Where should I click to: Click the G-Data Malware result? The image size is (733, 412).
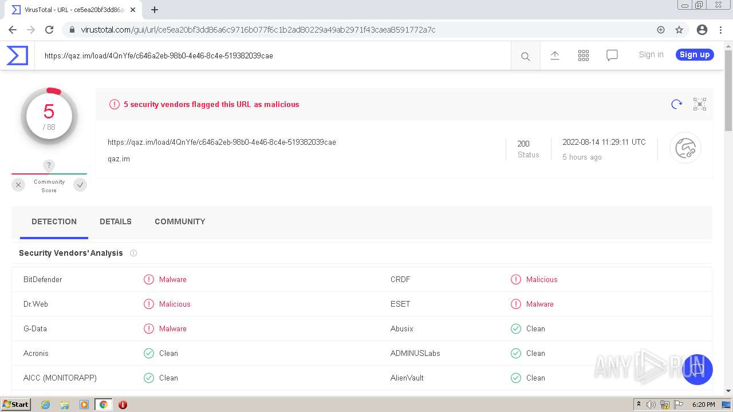click(173, 329)
